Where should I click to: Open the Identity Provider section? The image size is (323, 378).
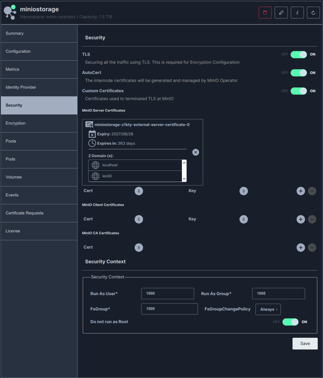point(39,88)
